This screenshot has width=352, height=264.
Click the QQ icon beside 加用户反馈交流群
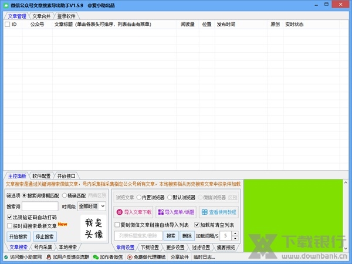tap(49, 257)
